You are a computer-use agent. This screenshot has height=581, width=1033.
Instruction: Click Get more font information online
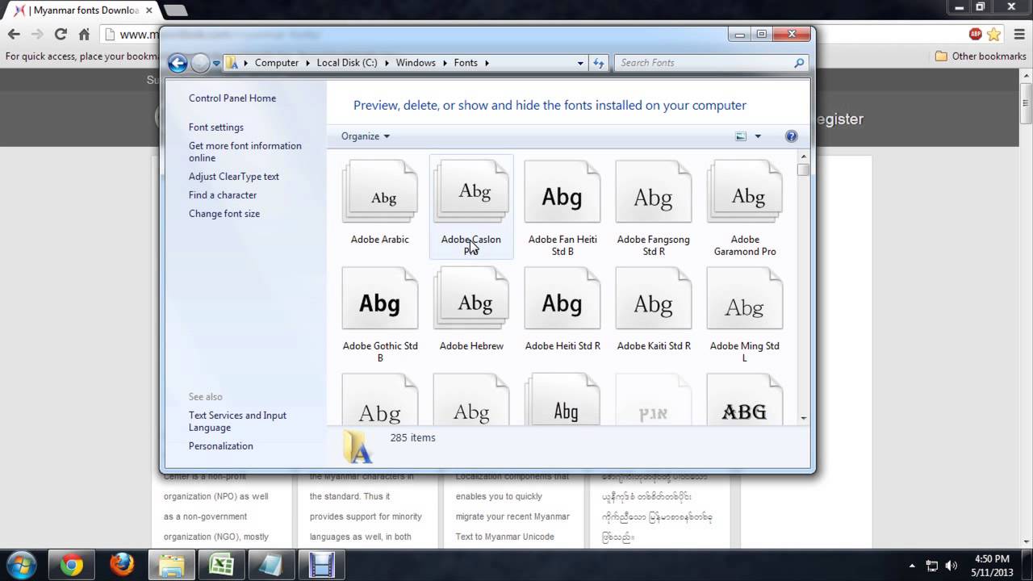pyautogui.click(x=245, y=152)
